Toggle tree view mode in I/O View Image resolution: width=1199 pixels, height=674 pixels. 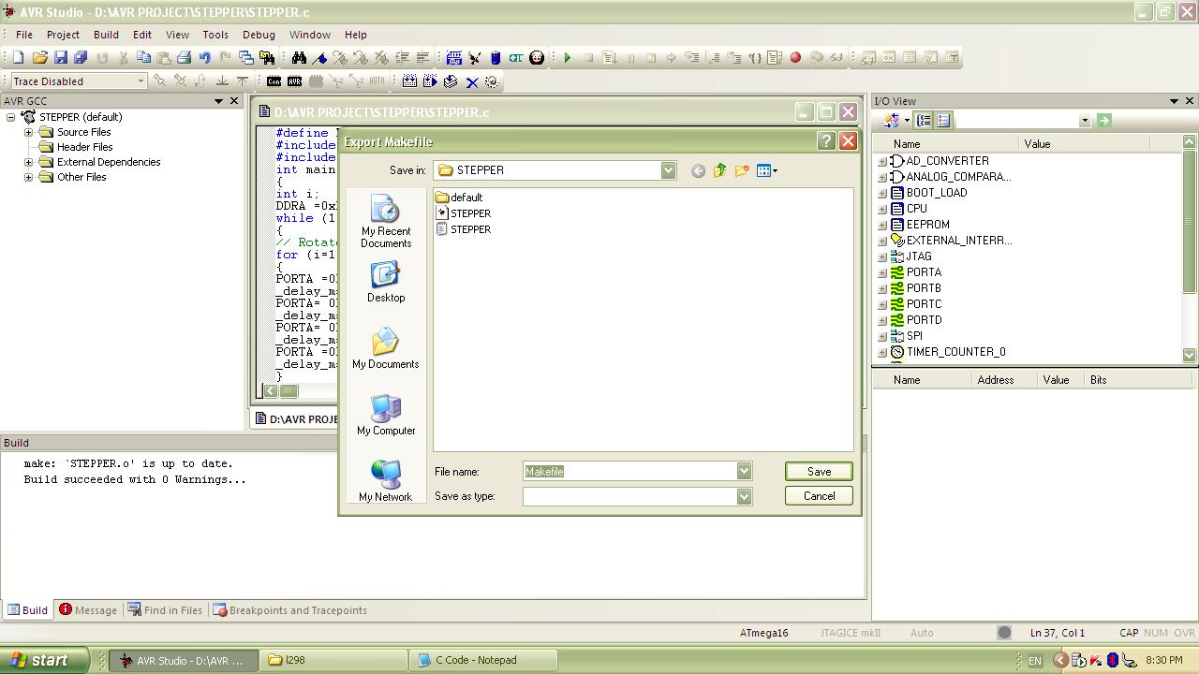coord(924,120)
